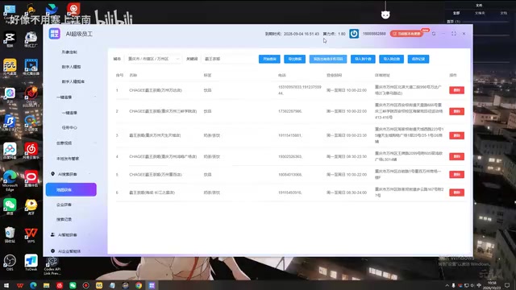Delete row 6 霸王茶姬 entry
The width and height of the screenshot is (516, 290).
[x=457, y=193]
